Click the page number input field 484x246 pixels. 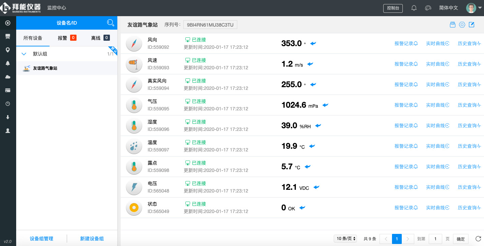point(435,239)
